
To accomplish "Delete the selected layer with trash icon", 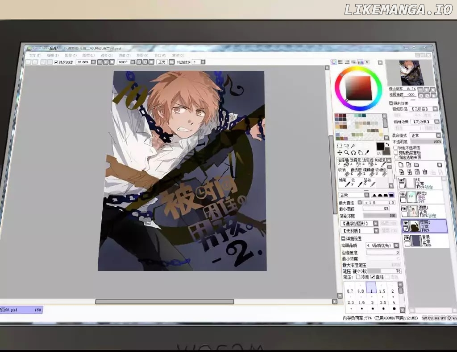I will click(425, 172).
